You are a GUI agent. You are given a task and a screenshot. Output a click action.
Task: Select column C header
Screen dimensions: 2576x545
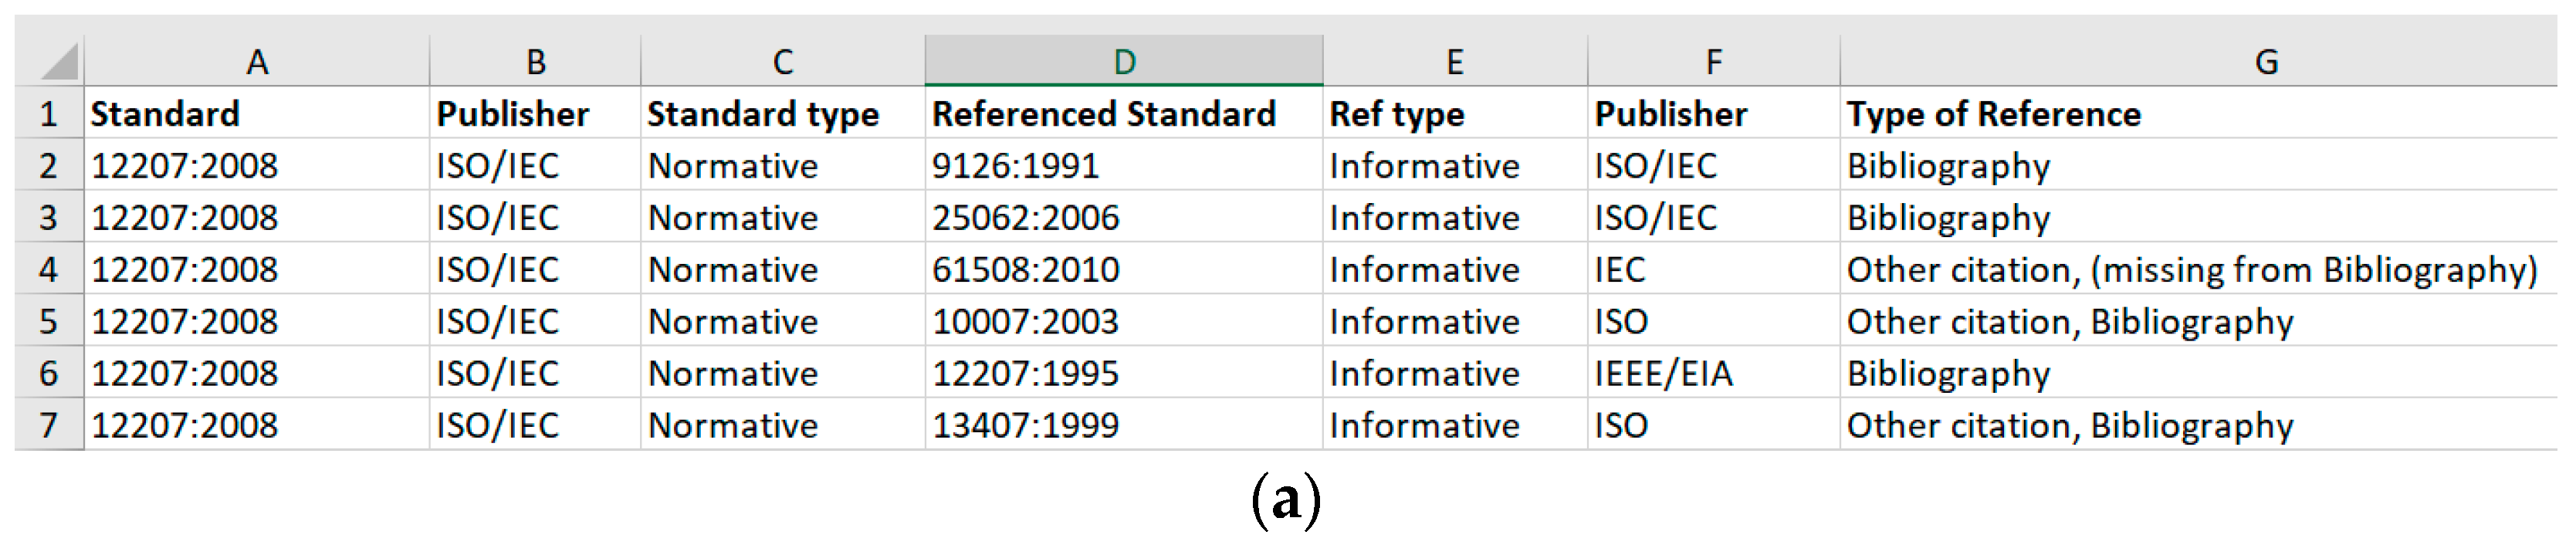(x=782, y=62)
